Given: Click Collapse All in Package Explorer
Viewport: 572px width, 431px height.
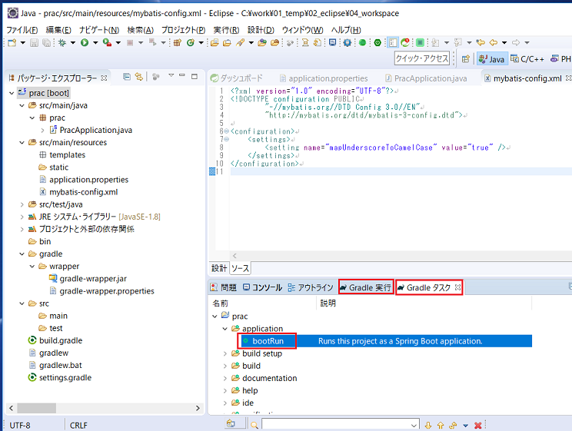Looking at the screenshot, I should tap(127, 77).
